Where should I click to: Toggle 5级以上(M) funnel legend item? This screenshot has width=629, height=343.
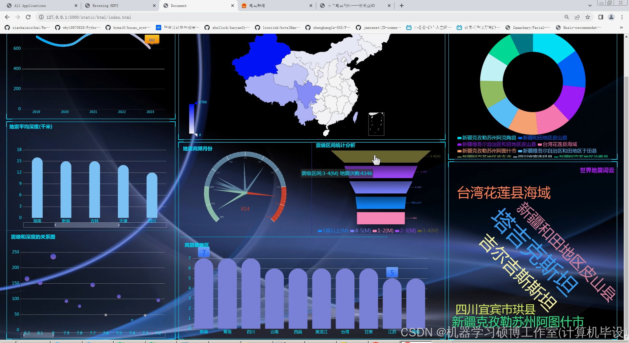point(333,231)
